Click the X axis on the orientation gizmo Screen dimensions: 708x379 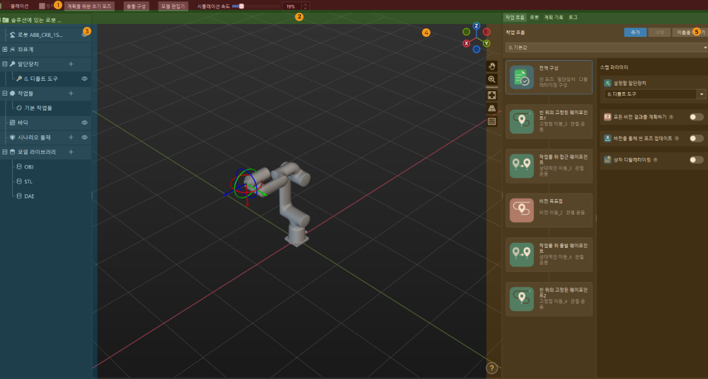467,43
